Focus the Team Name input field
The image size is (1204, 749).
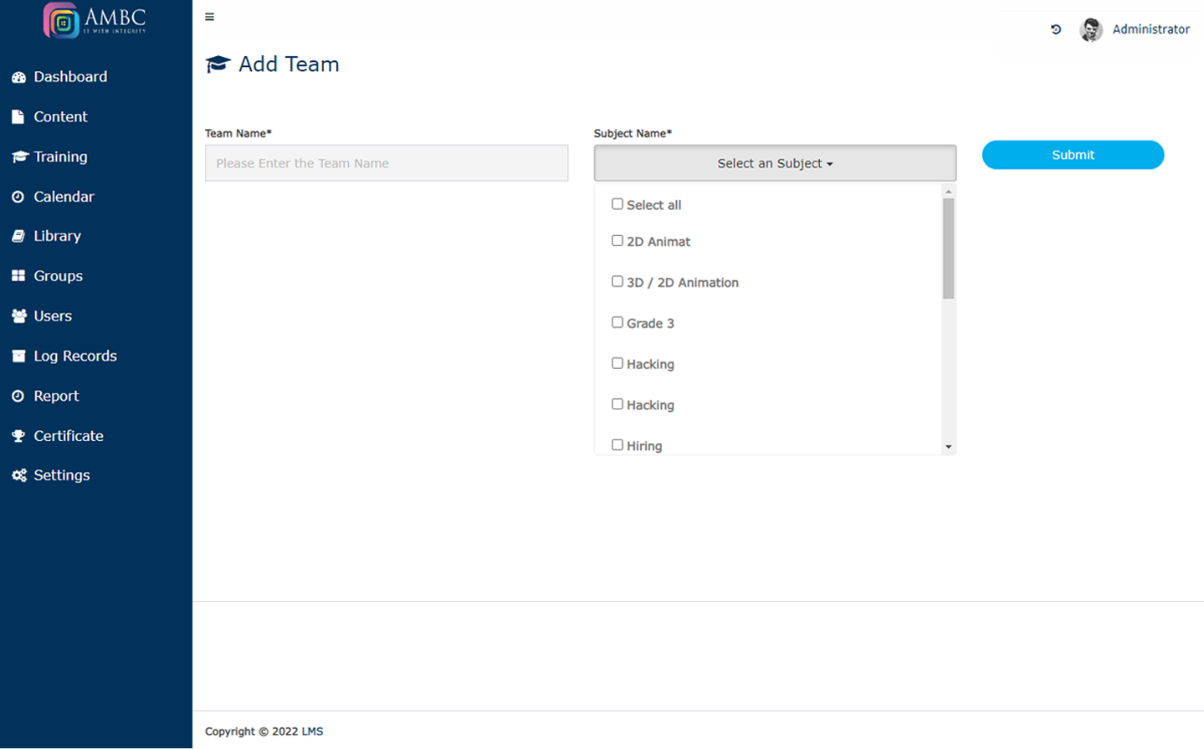pos(387,163)
